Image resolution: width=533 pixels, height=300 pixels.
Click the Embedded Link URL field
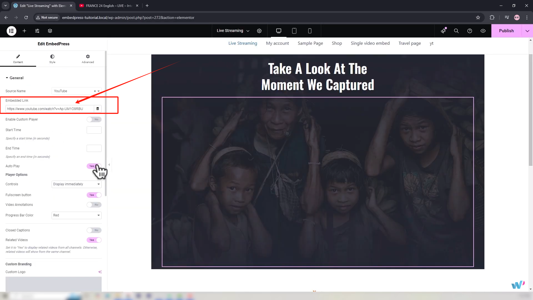point(50,109)
